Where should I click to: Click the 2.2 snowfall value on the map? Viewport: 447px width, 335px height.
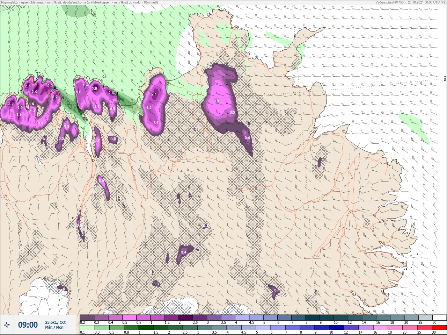click(55, 97)
